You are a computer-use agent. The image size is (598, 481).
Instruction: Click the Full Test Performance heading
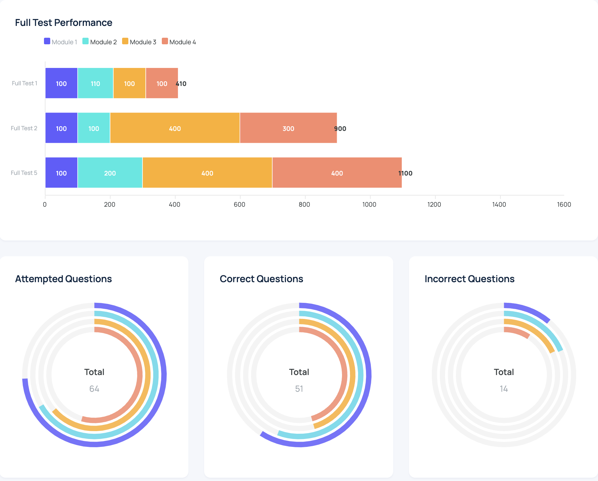coord(64,23)
